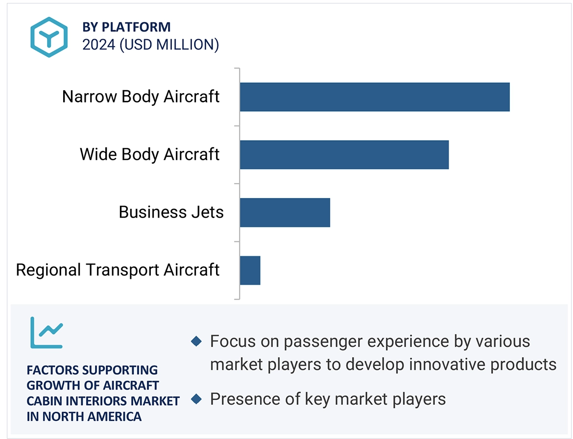This screenshot has width=573, height=439.
Task: Click the first diamond bullet icon
Action: 196,341
